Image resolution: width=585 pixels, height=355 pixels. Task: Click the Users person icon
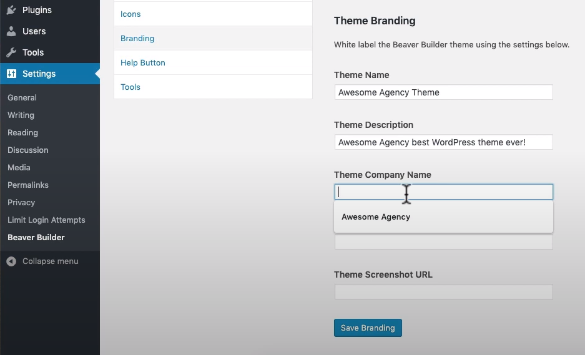pos(11,31)
